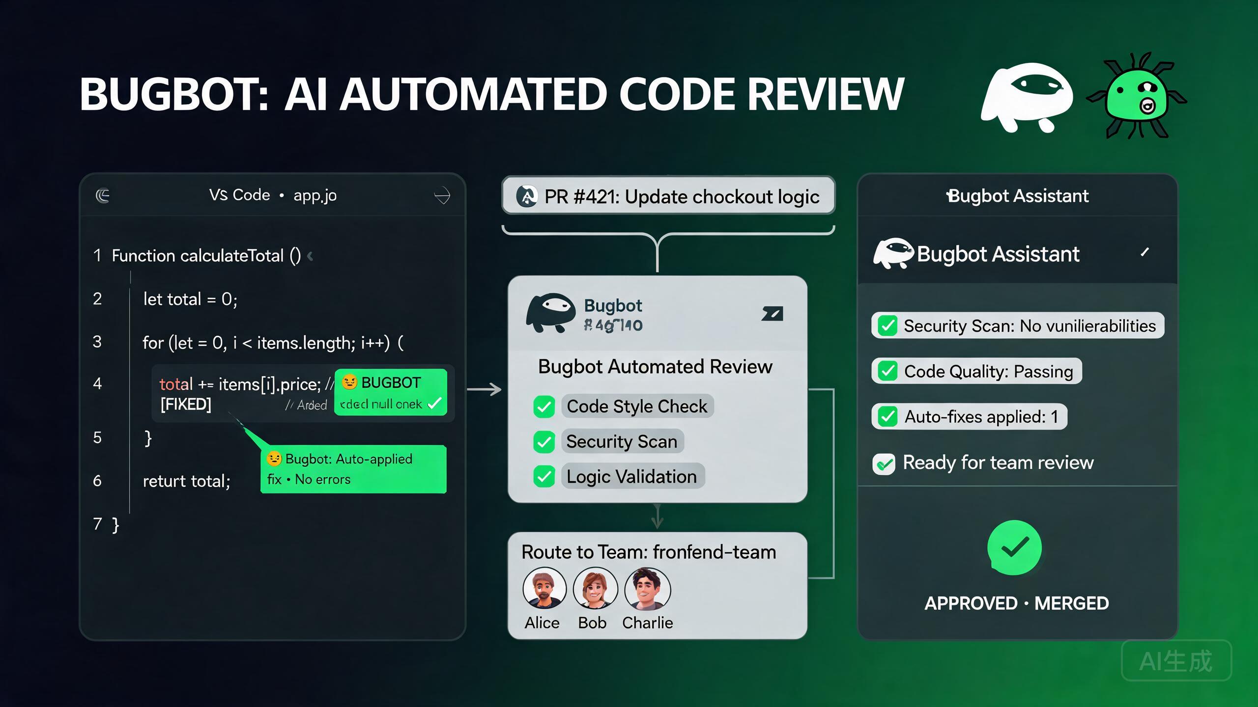Toggle the Ready for team review checkbox
Viewport: 1258px width, 707px height.
click(x=884, y=463)
